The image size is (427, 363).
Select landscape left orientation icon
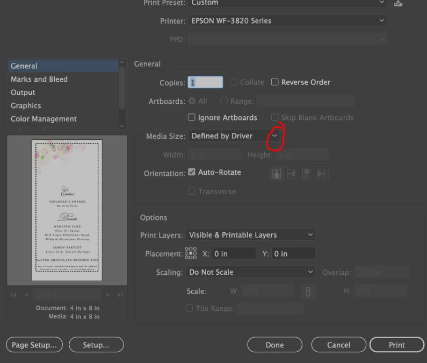click(292, 174)
